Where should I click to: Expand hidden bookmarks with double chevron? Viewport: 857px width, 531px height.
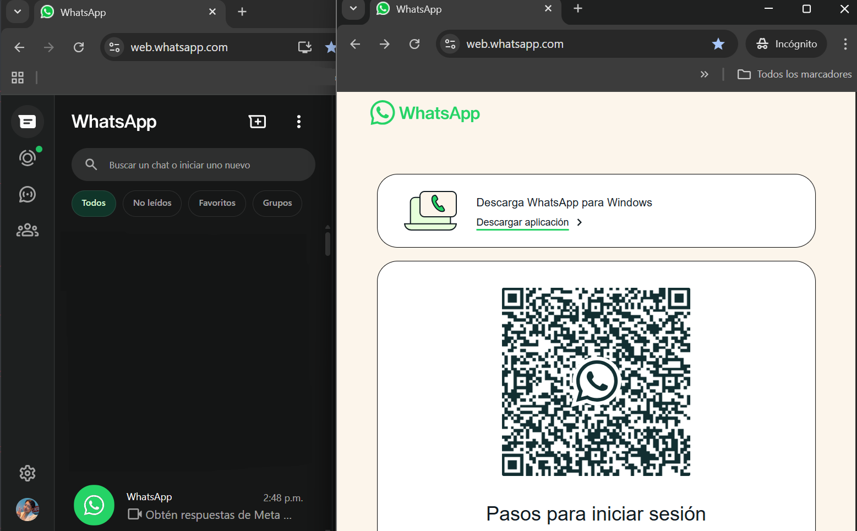point(704,74)
